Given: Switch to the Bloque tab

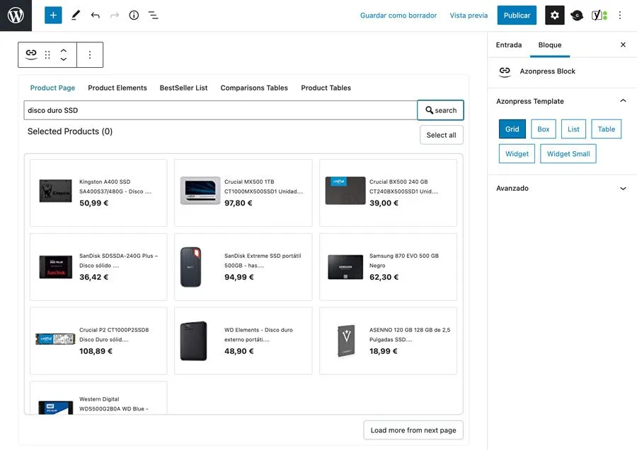Looking at the screenshot, I should click(x=550, y=45).
